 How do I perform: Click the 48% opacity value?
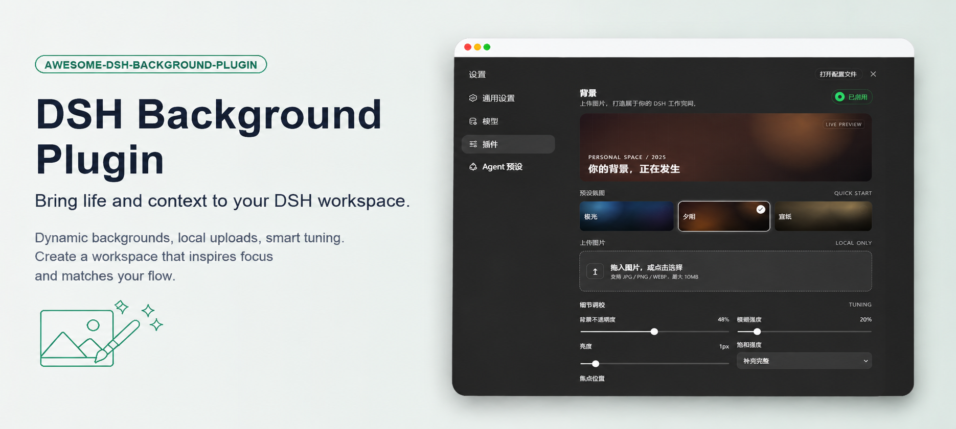pos(723,319)
